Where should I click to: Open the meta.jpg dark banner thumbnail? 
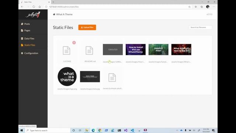90,76
